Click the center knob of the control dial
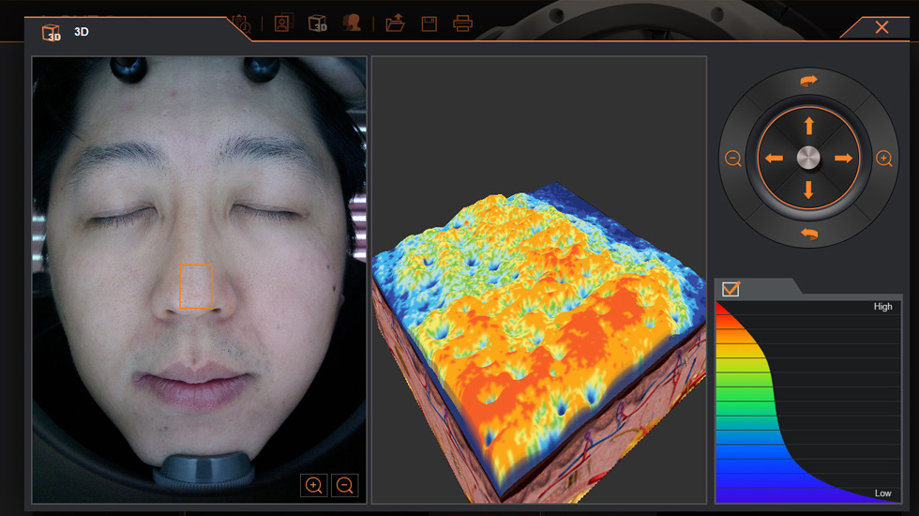This screenshot has height=516, width=919. coord(808,159)
